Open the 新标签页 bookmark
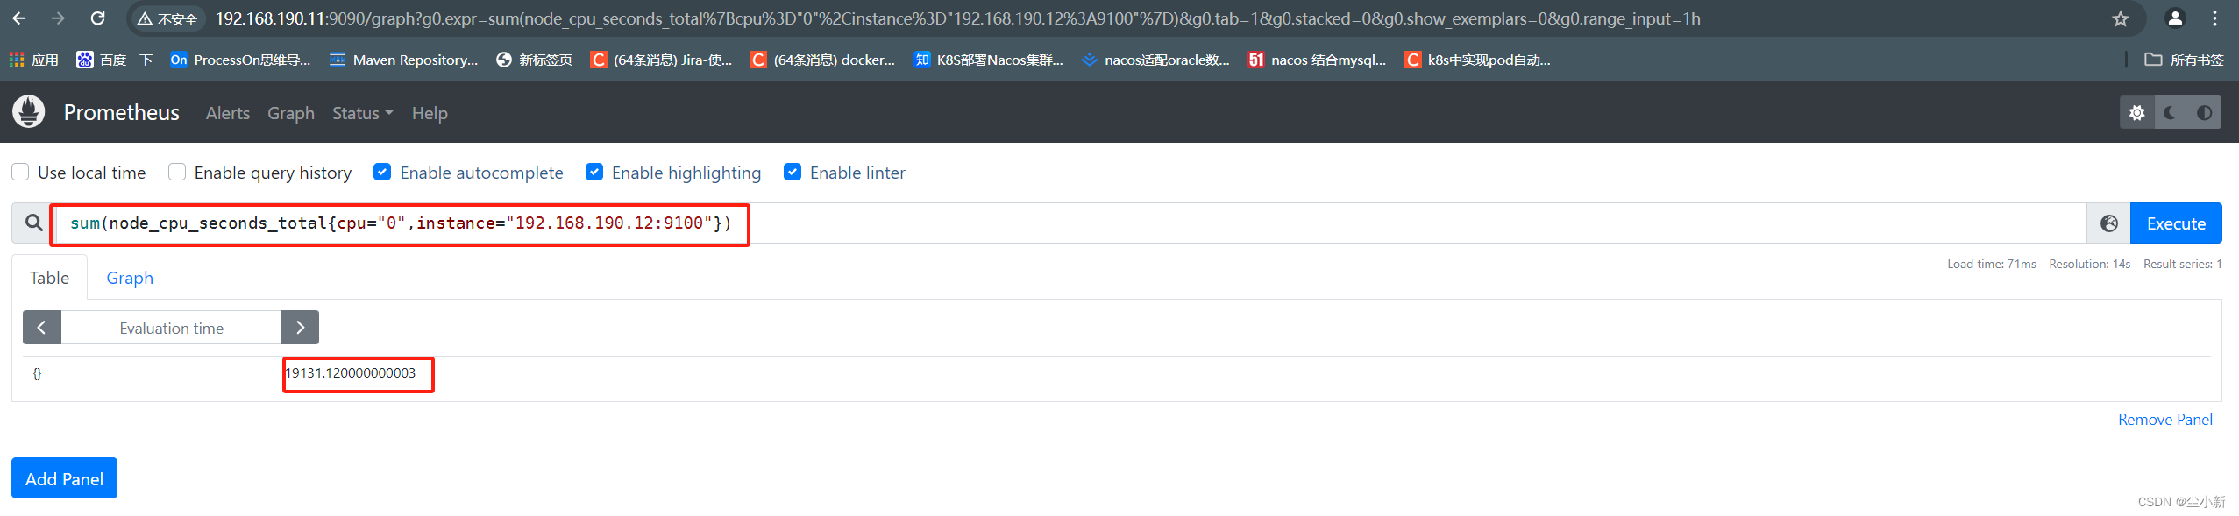Viewport: 2239px width, 516px height. tap(534, 60)
